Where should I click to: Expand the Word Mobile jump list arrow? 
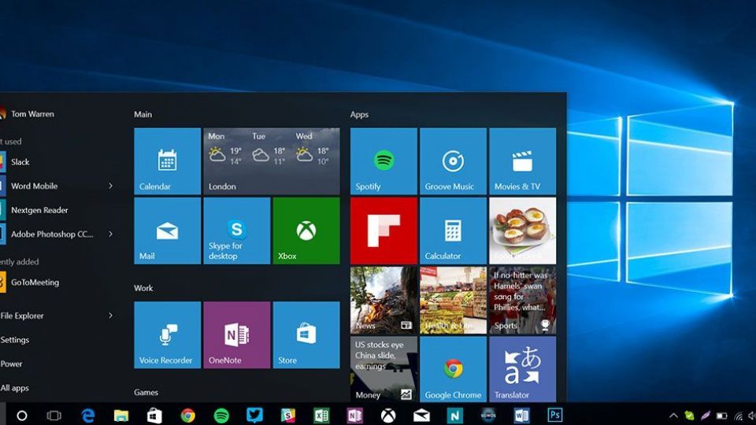110,187
